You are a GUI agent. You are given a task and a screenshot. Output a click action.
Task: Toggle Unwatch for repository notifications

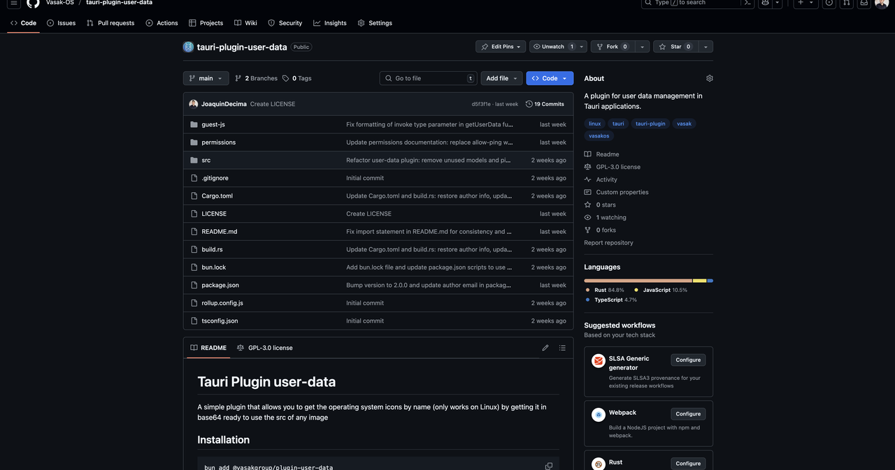(553, 47)
